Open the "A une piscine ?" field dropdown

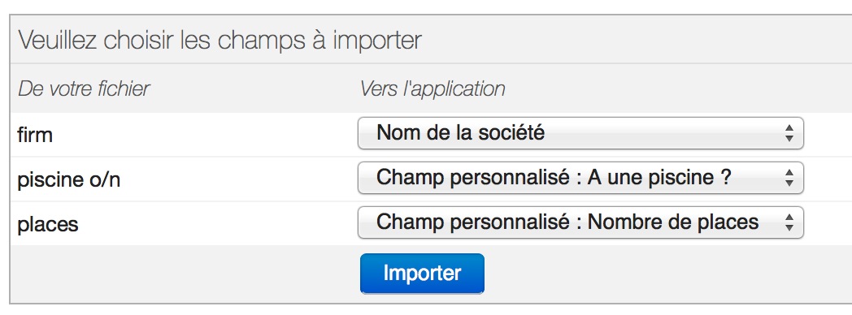click(580, 177)
